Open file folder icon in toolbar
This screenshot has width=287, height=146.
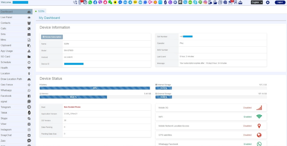215,2
